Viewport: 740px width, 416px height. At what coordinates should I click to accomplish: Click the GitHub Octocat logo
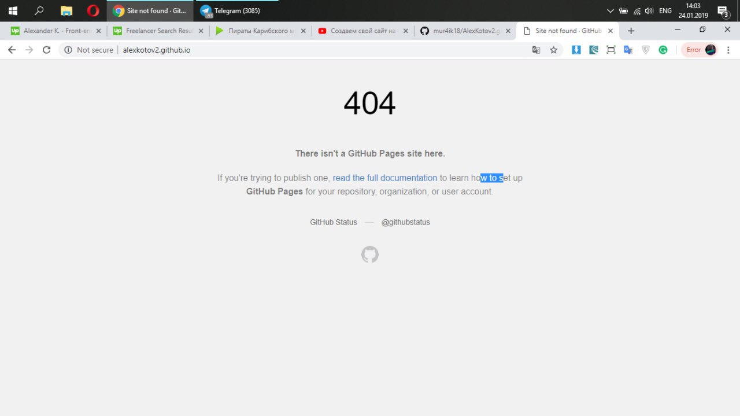tap(370, 255)
